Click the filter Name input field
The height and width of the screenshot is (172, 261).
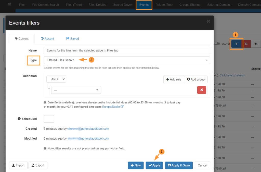pos(127,50)
